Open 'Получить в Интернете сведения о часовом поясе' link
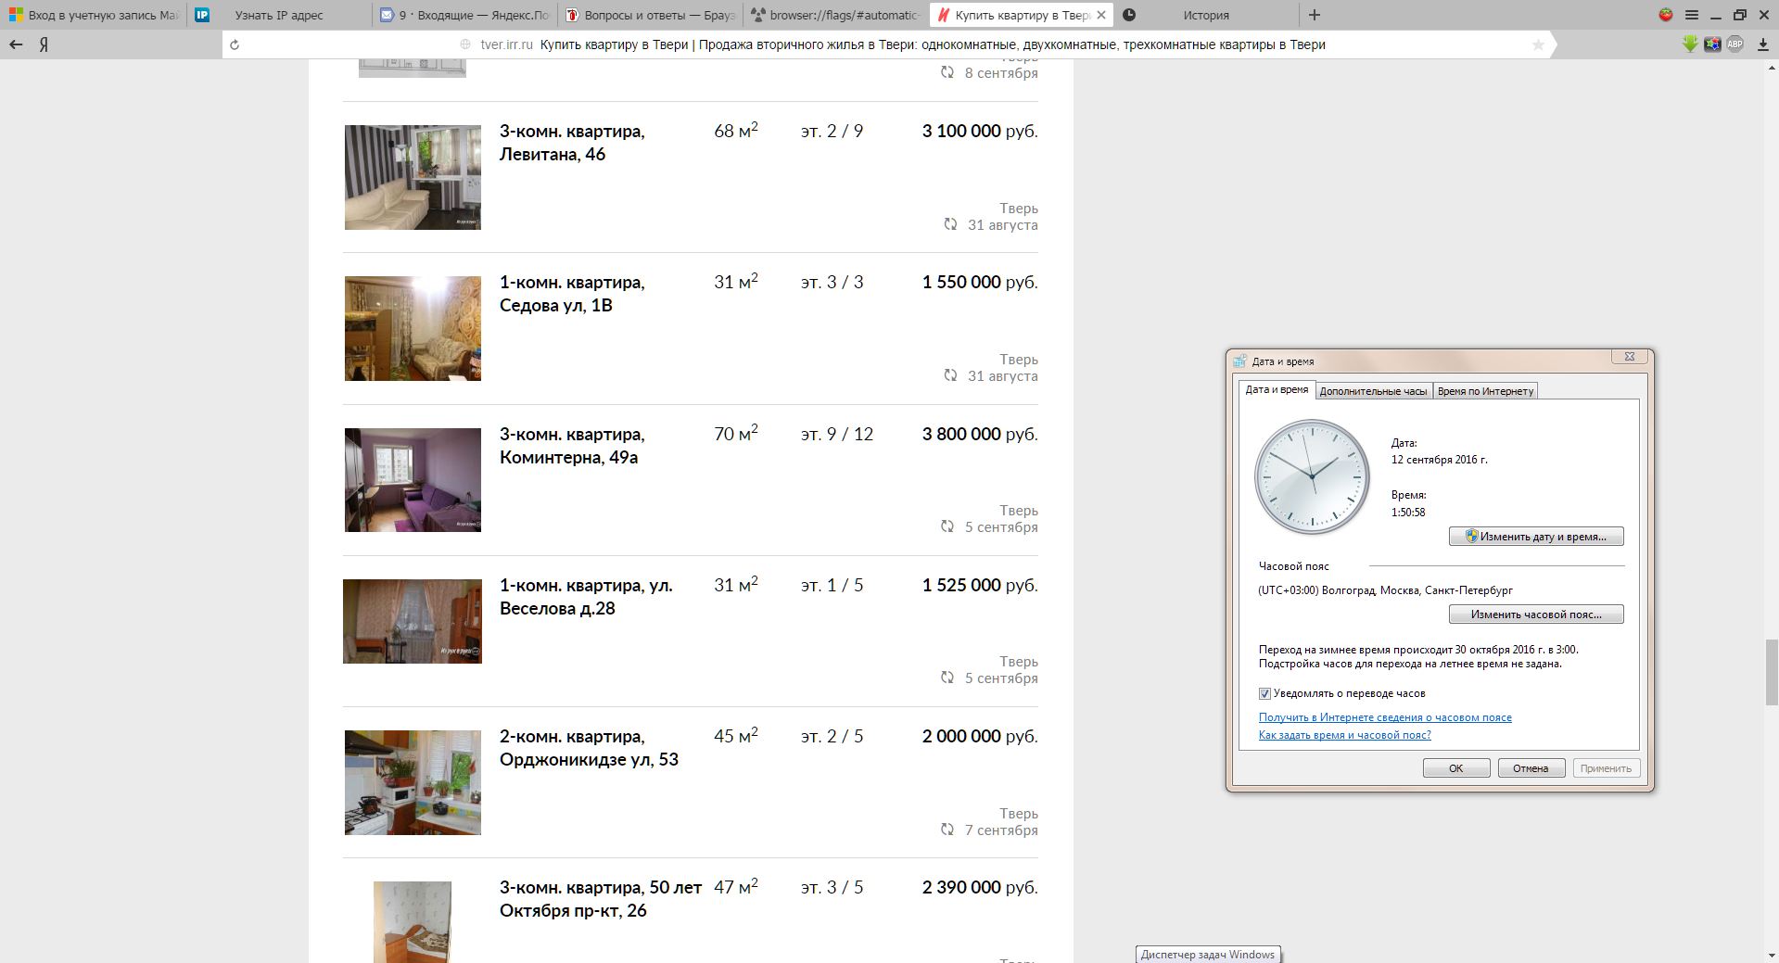 [1385, 717]
